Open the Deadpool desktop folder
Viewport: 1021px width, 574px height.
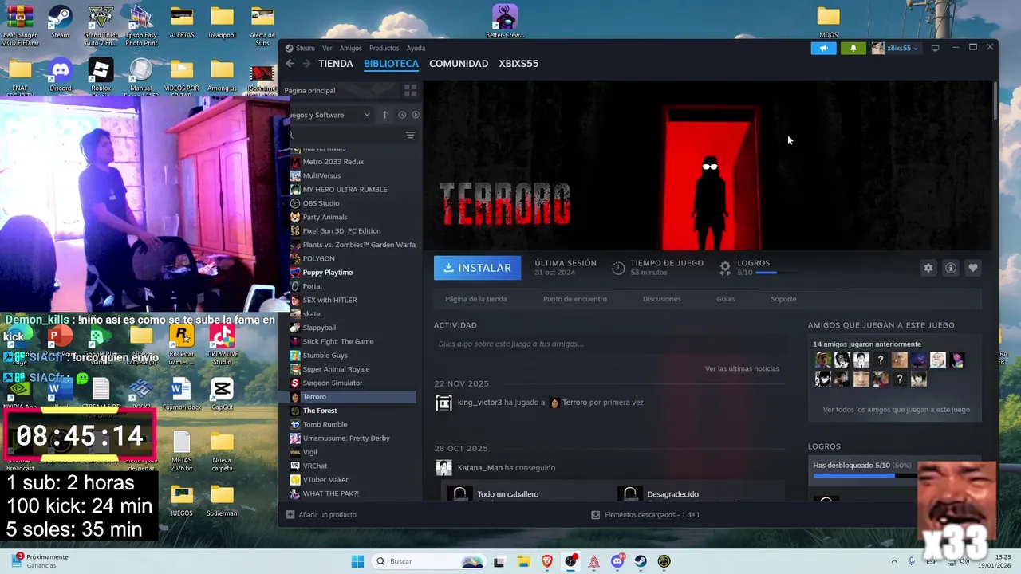tap(222, 23)
